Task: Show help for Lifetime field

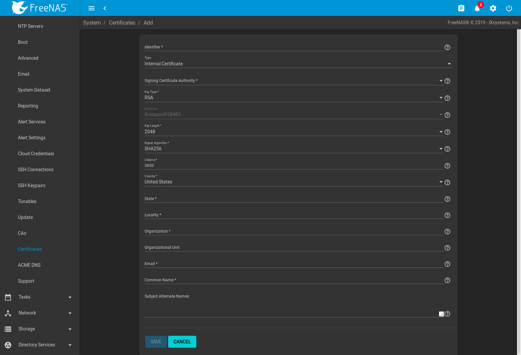Action: (447, 166)
